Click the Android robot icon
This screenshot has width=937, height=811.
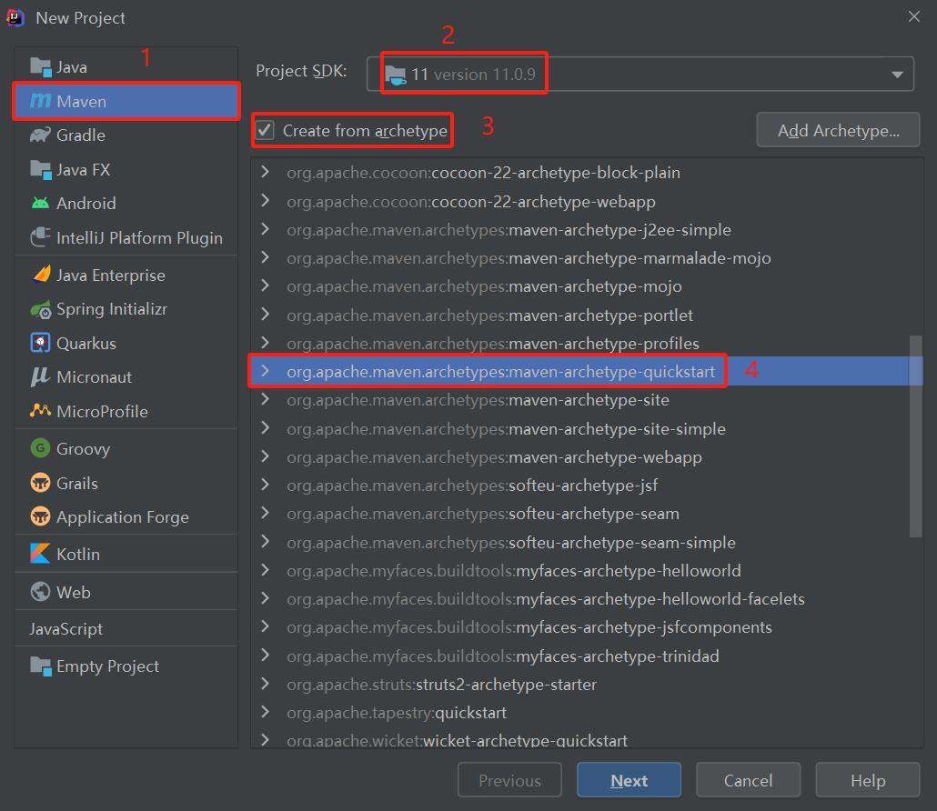tap(40, 204)
